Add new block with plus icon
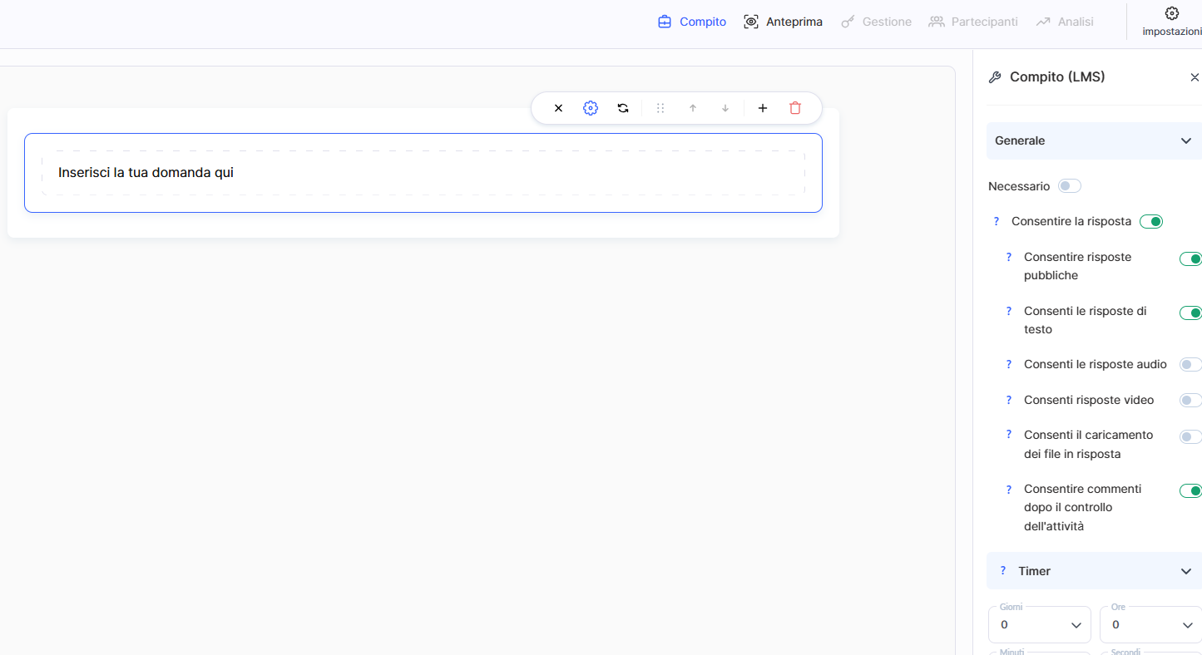 (763, 108)
